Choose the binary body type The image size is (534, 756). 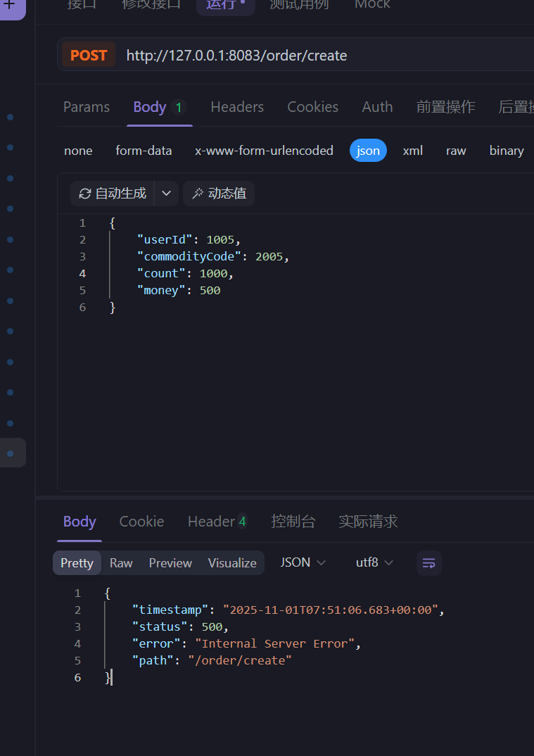pyautogui.click(x=507, y=151)
